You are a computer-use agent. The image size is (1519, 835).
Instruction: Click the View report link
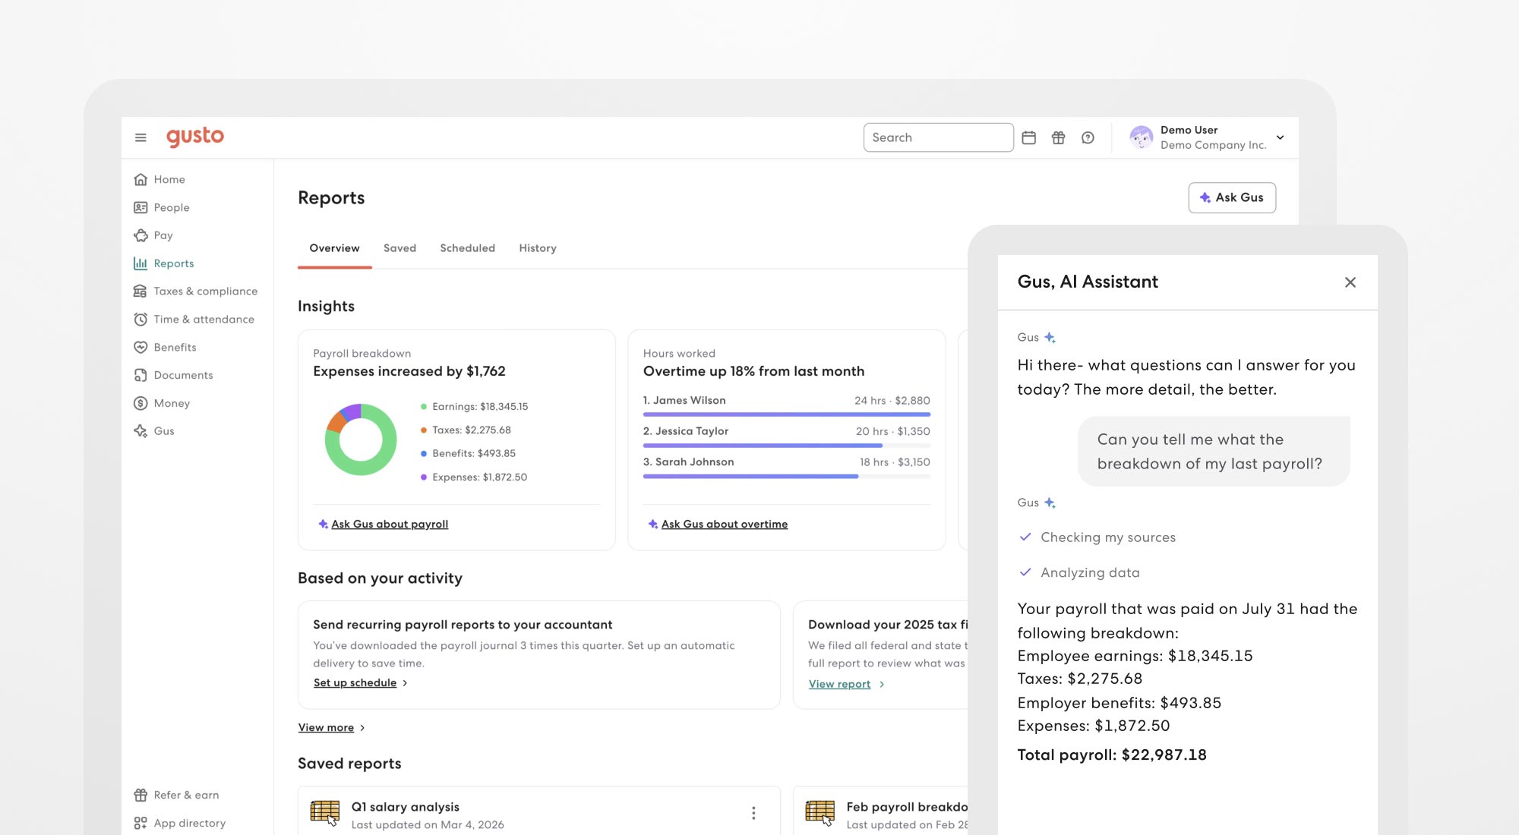pos(839,684)
